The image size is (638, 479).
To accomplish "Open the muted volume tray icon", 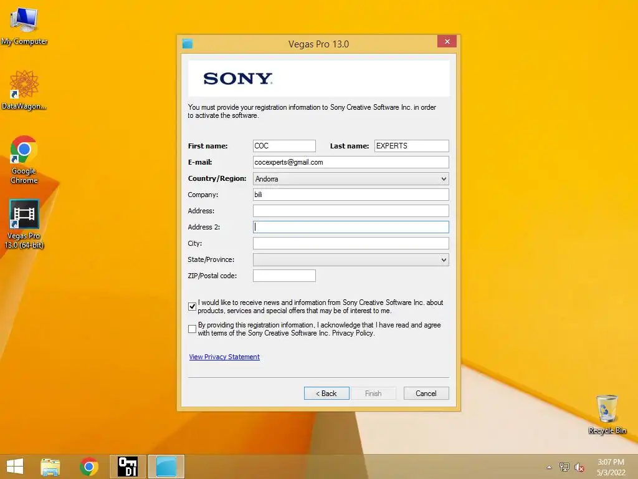I will [x=579, y=467].
